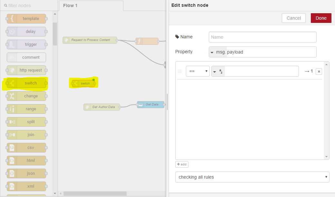The height and width of the screenshot is (197, 335).
Task: Open the rule value type dropdown (a-z)
Action: 218,72
